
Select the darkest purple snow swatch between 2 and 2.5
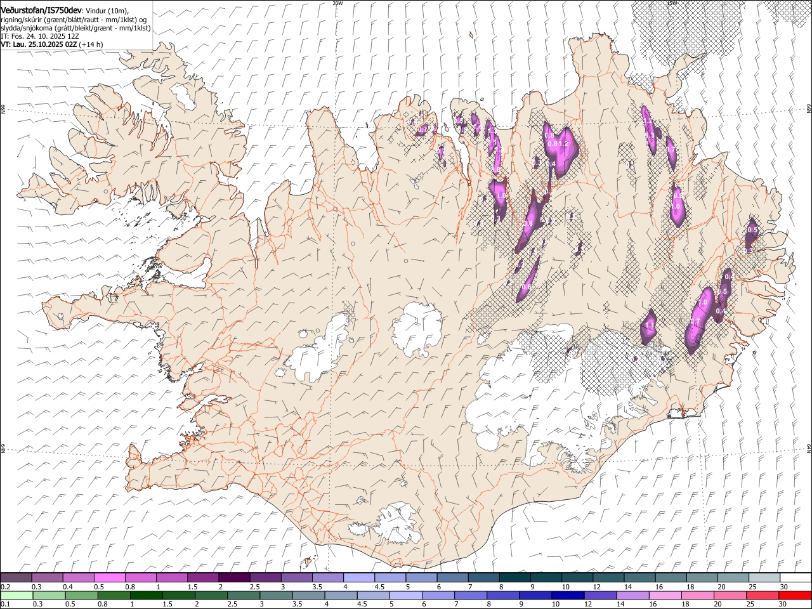click(234, 577)
